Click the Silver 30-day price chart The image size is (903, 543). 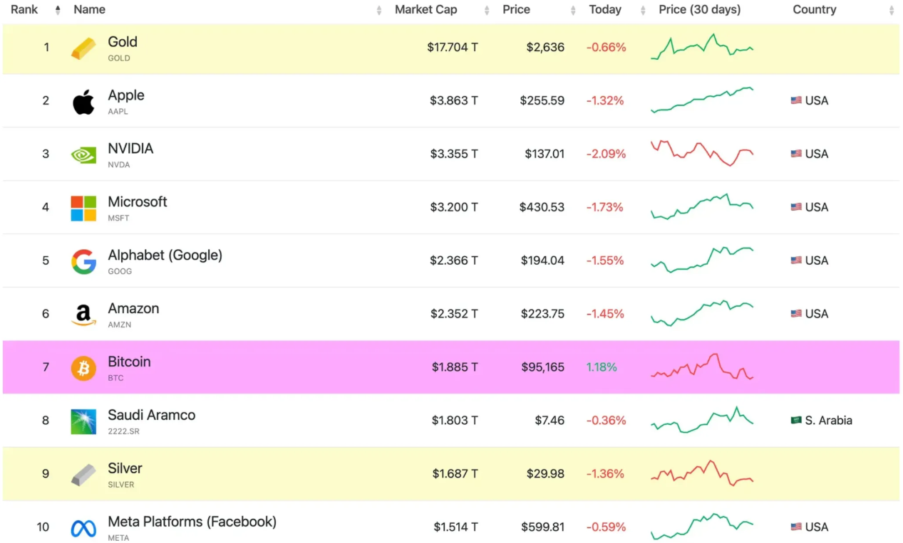tap(702, 473)
